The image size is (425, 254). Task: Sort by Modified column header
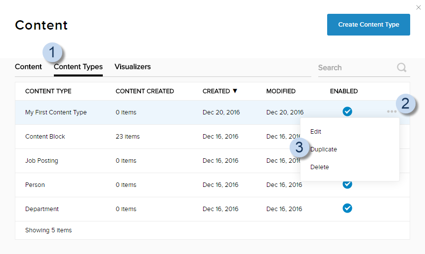(281, 91)
